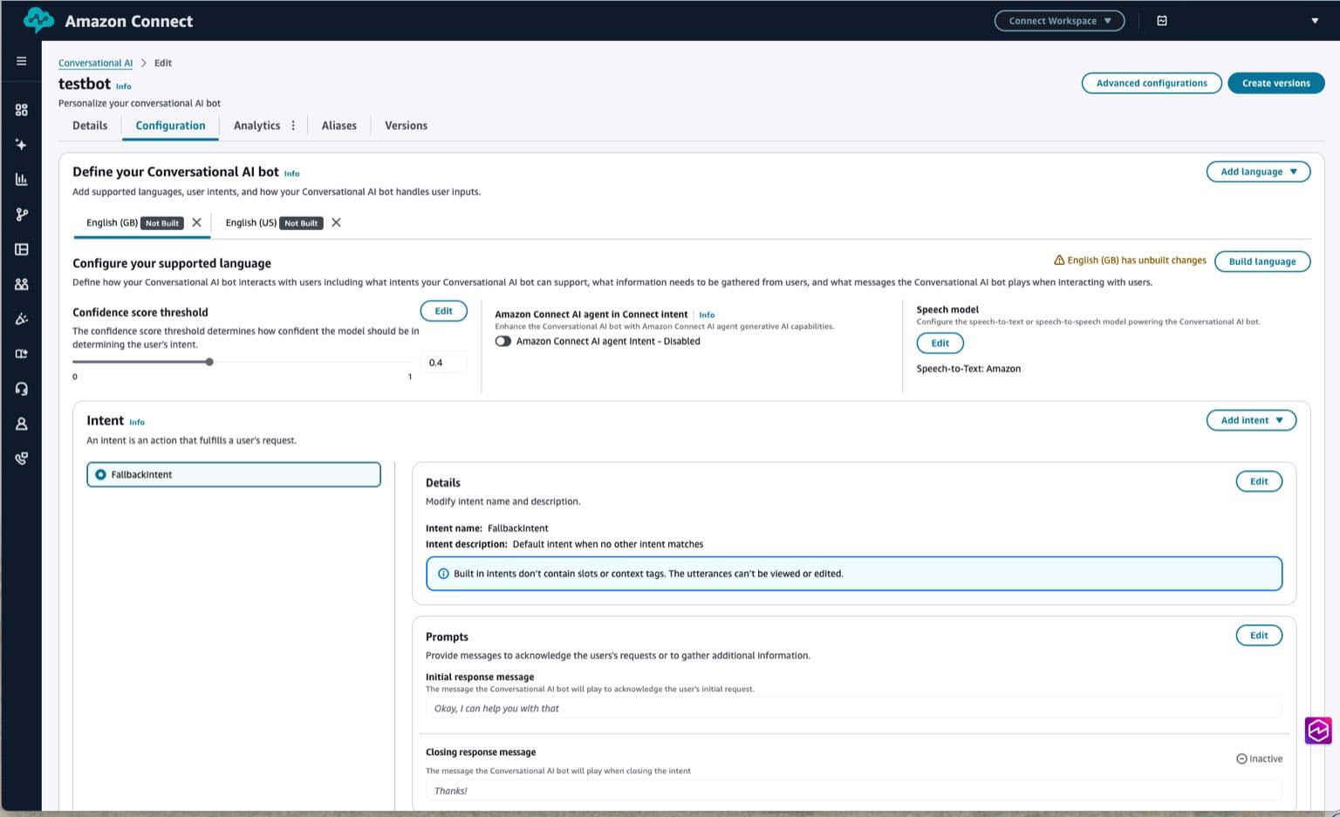Click the Analytics tab three-dot menu

(293, 126)
